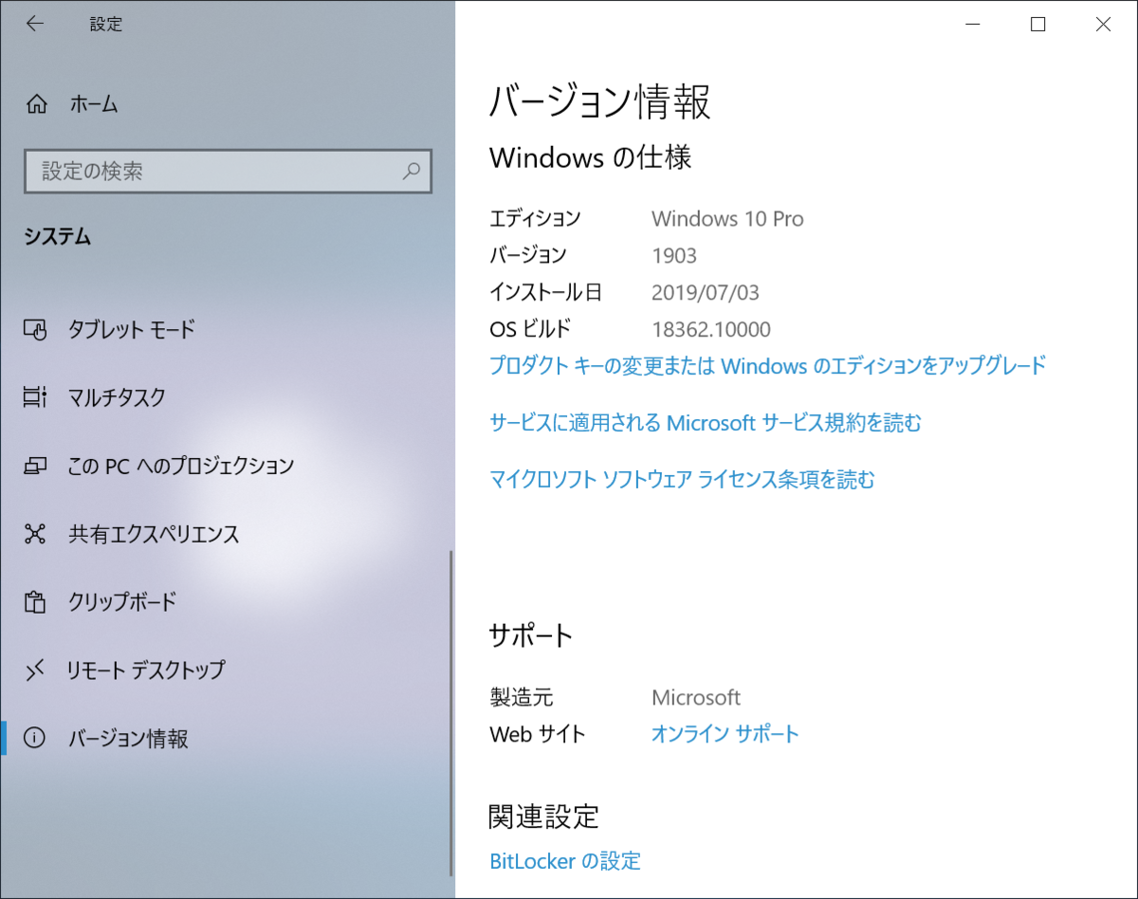Read ソフトウェア ライセンス条項 link
Screen dimensions: 1138x899
(682, 480)
